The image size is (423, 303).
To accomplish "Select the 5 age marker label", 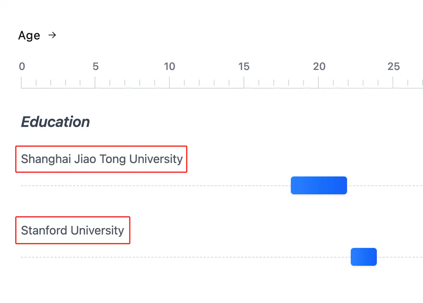I will [96, 67].
